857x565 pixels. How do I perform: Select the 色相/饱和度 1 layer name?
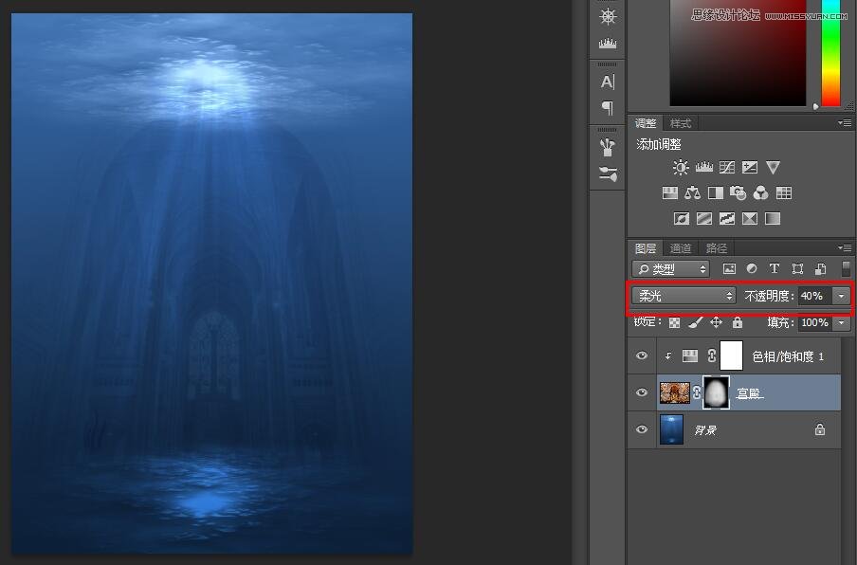point(788,356)
